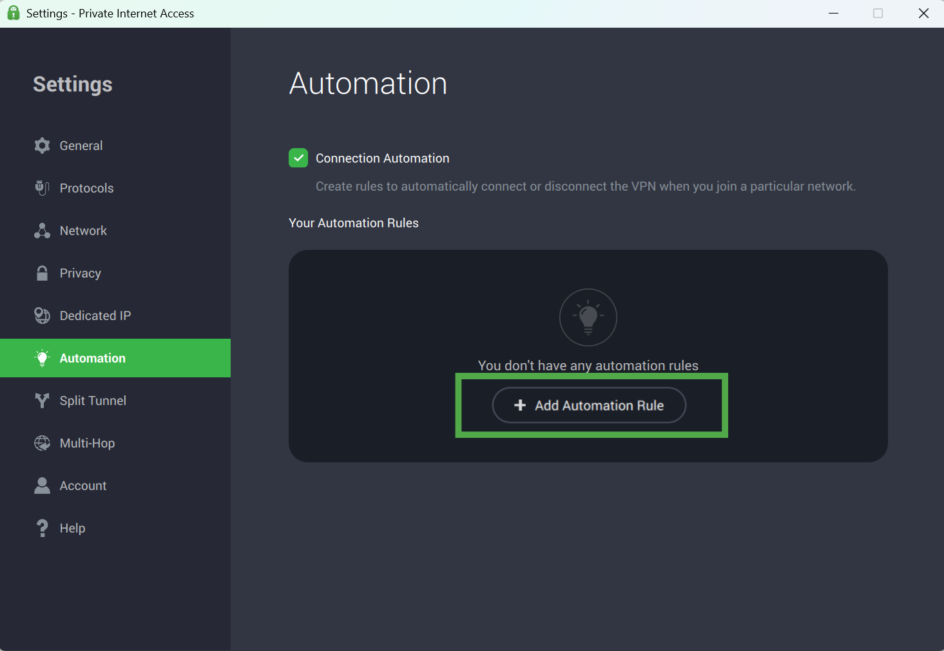Select the highlighted Automation tab label
The width and height of the screenshot is (944, 651).
(x=93, y=358)
